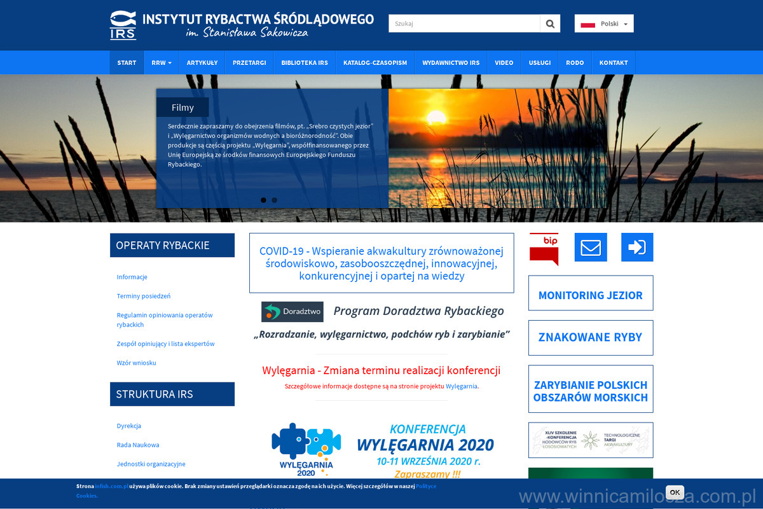Go to Biblioteka IRS menu item

coord(305,63)
